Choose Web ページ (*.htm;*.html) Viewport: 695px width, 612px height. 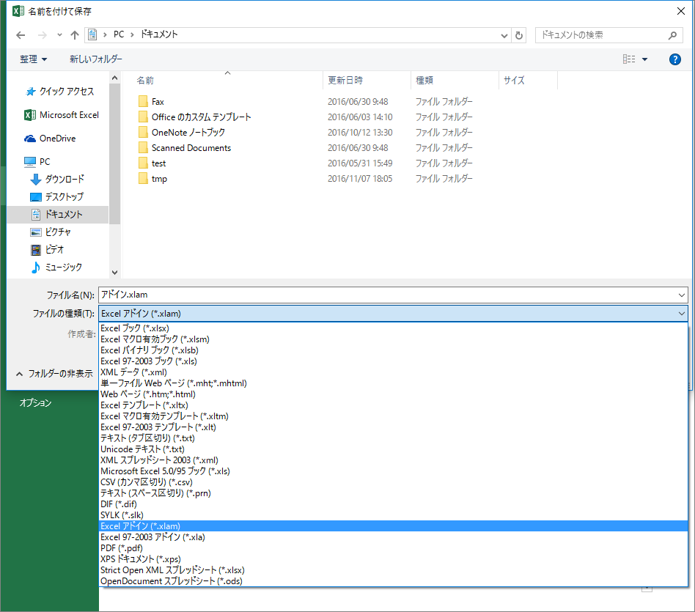click(393, 394)
